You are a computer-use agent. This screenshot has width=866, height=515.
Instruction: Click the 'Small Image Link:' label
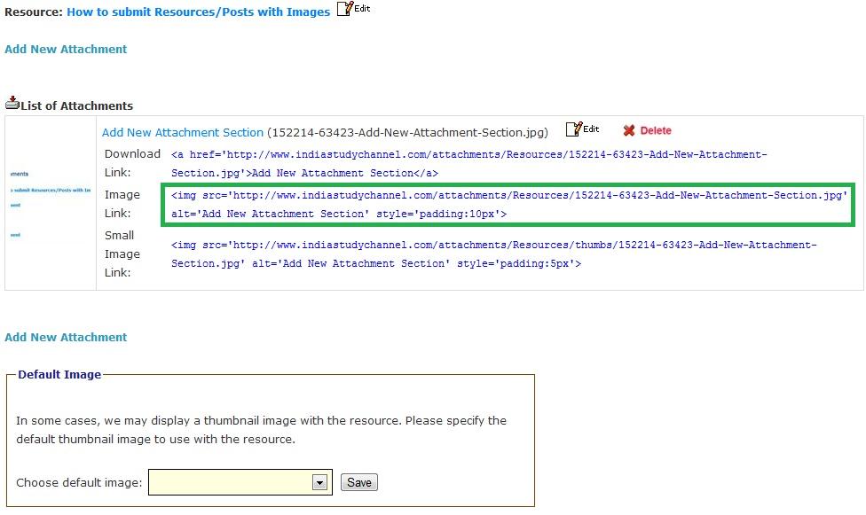[x=122, y=254]
